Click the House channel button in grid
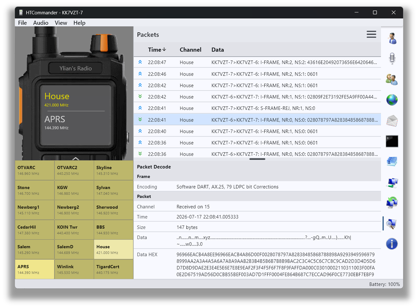Image resolution: width=418 pixels, height=308 pixels. tap(113, 250)
